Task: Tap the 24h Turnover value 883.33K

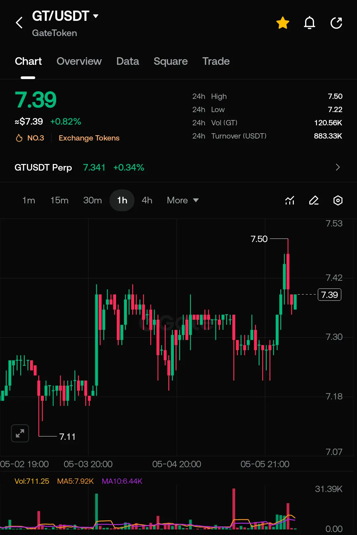Action: point(328,136)
